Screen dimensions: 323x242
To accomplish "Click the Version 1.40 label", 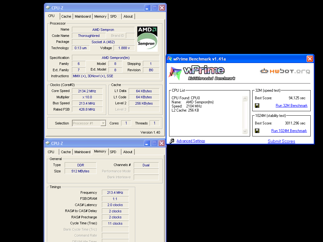I will pyautogui.click(x=150, y=132).
